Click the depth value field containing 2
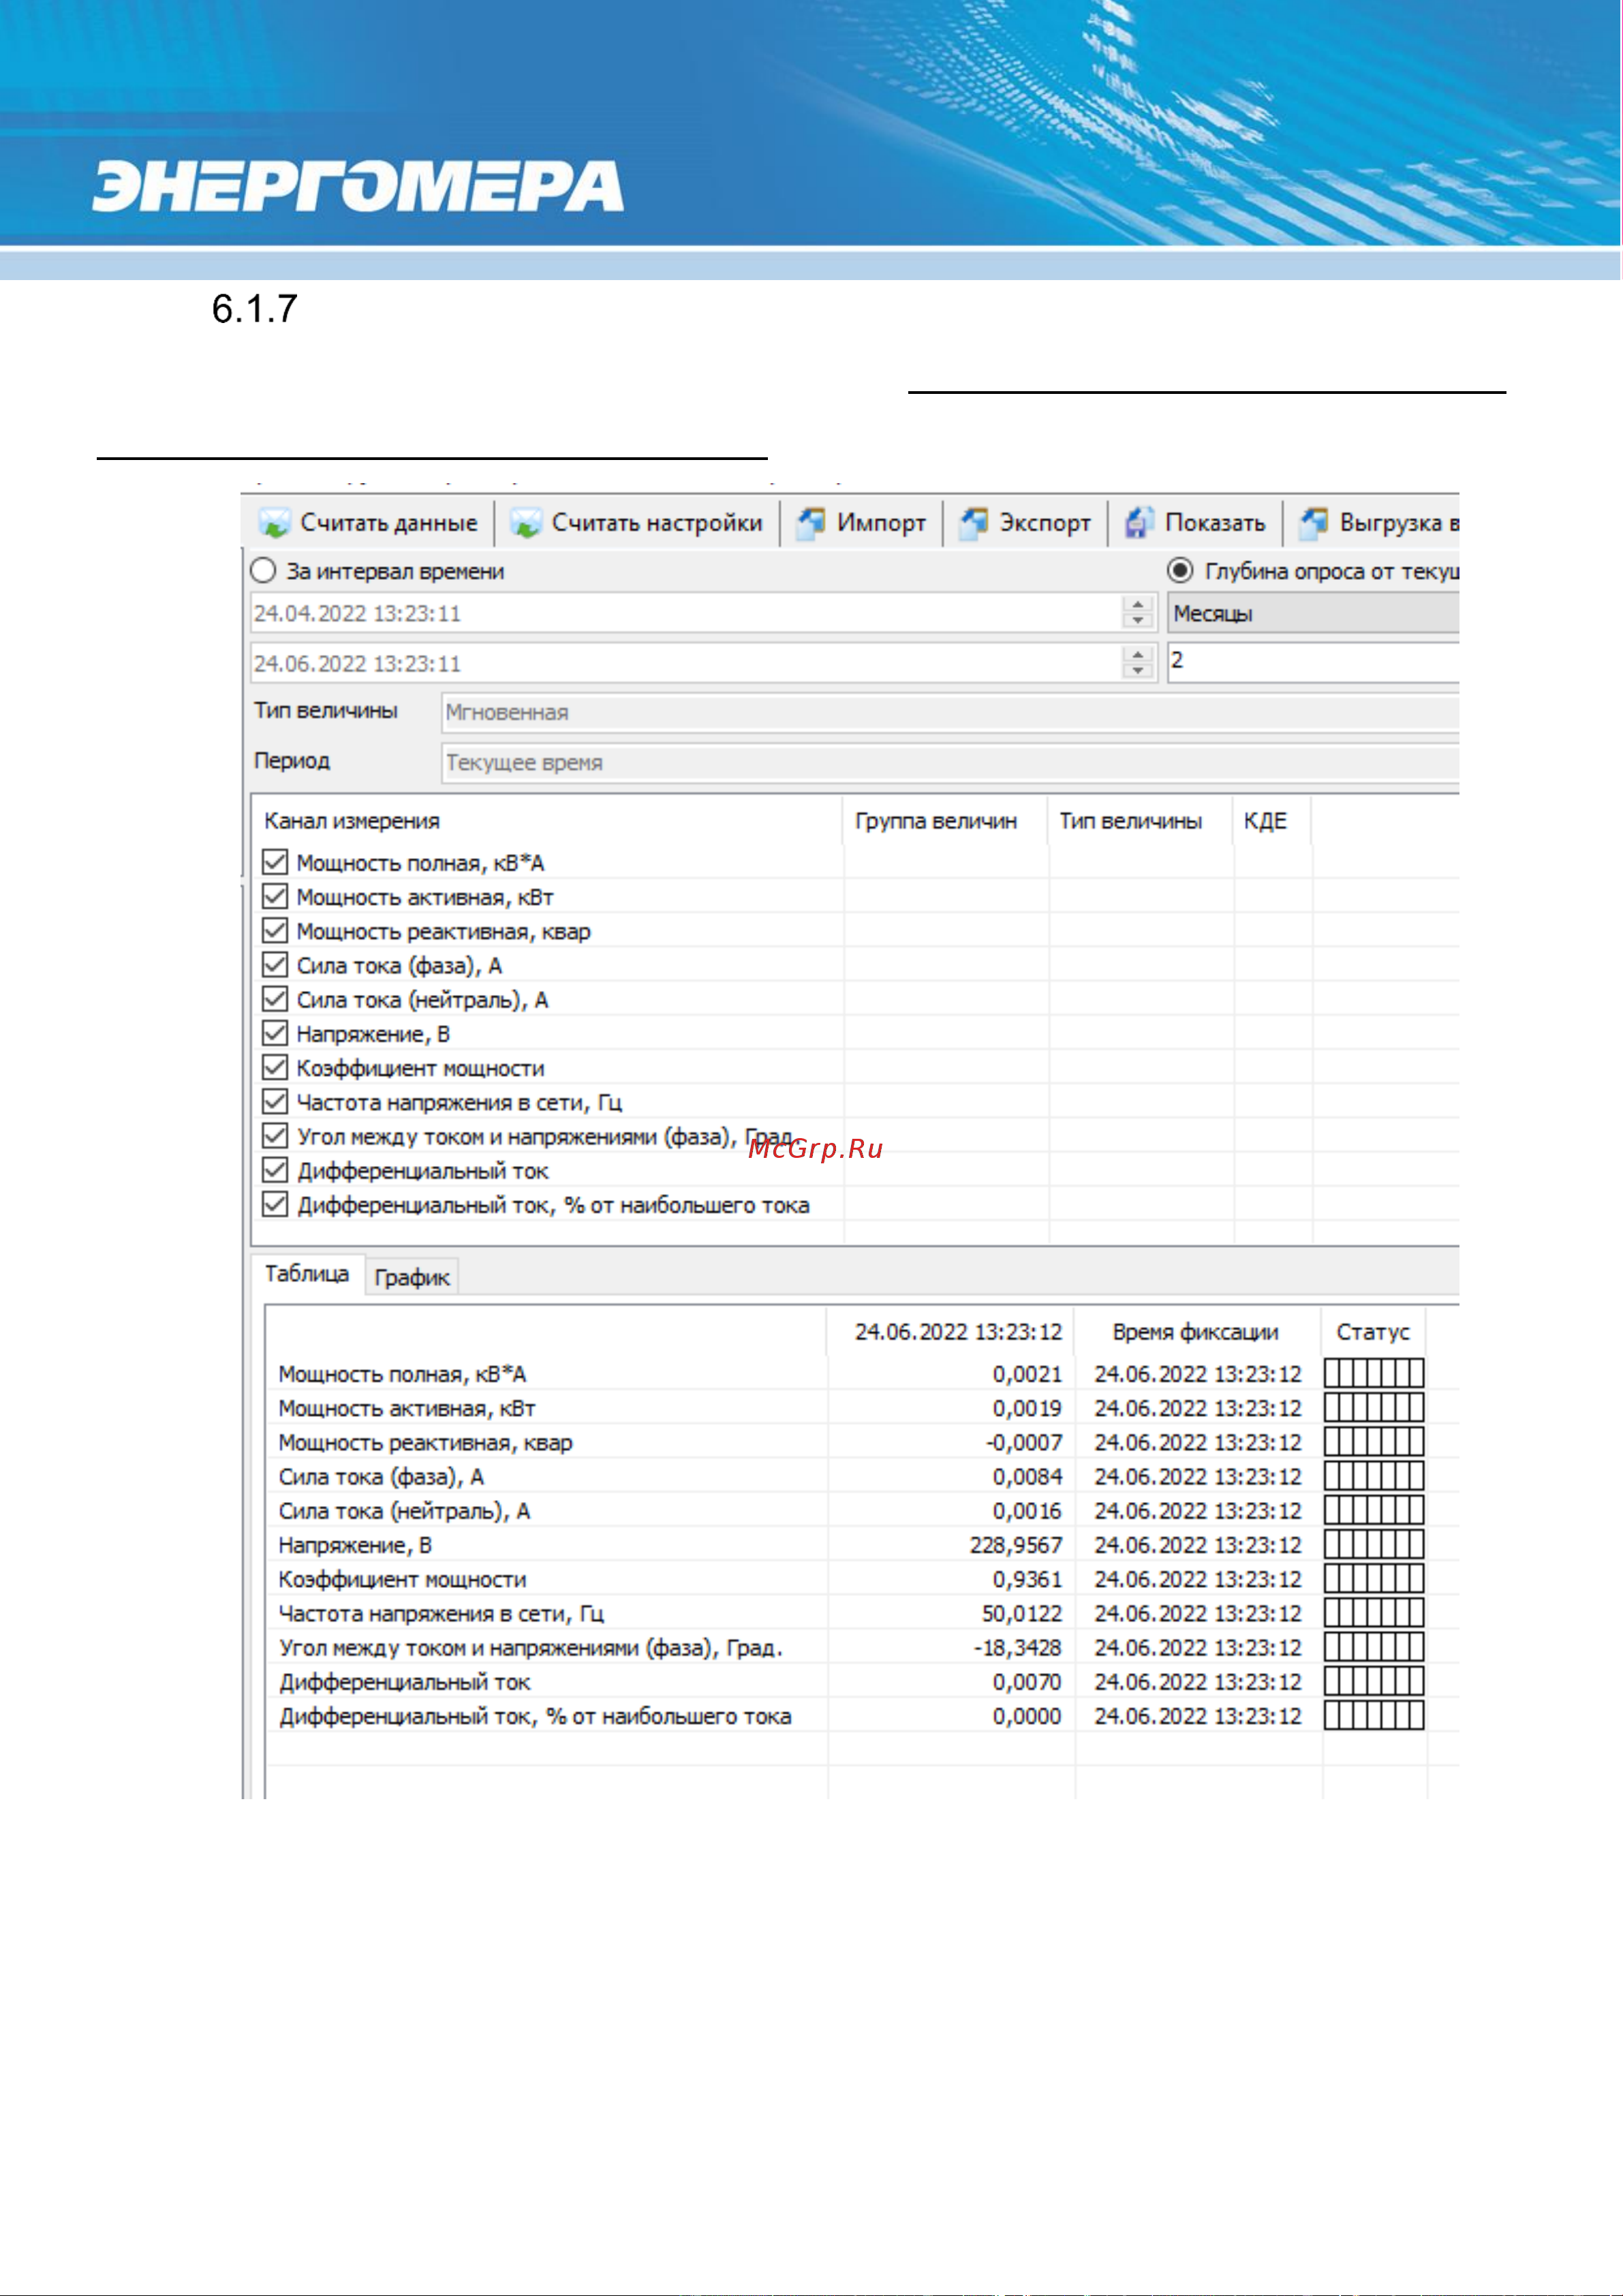This screenshot has width=1623, height=2296. [x=1313, y=662]
